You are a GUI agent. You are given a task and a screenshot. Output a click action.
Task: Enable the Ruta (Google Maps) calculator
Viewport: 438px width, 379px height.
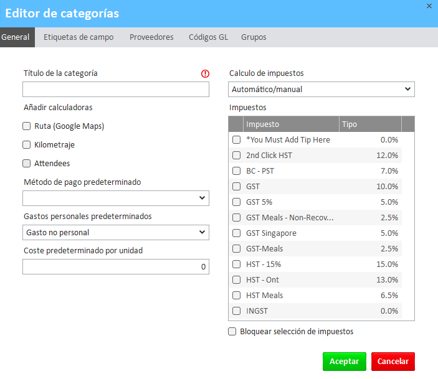tap(27, 126)
